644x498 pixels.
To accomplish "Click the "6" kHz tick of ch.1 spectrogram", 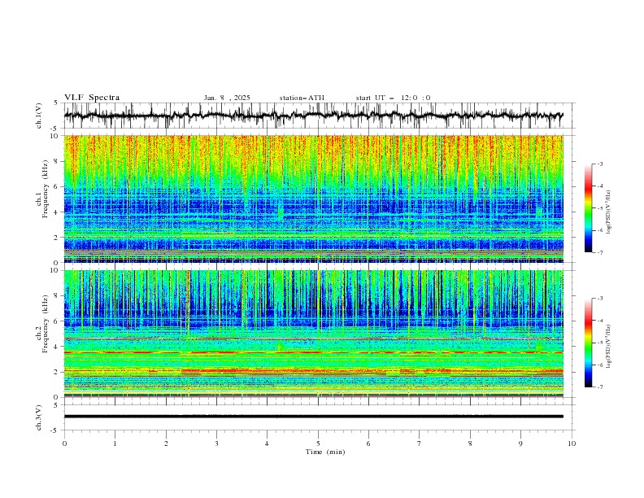I will [57, 186].
